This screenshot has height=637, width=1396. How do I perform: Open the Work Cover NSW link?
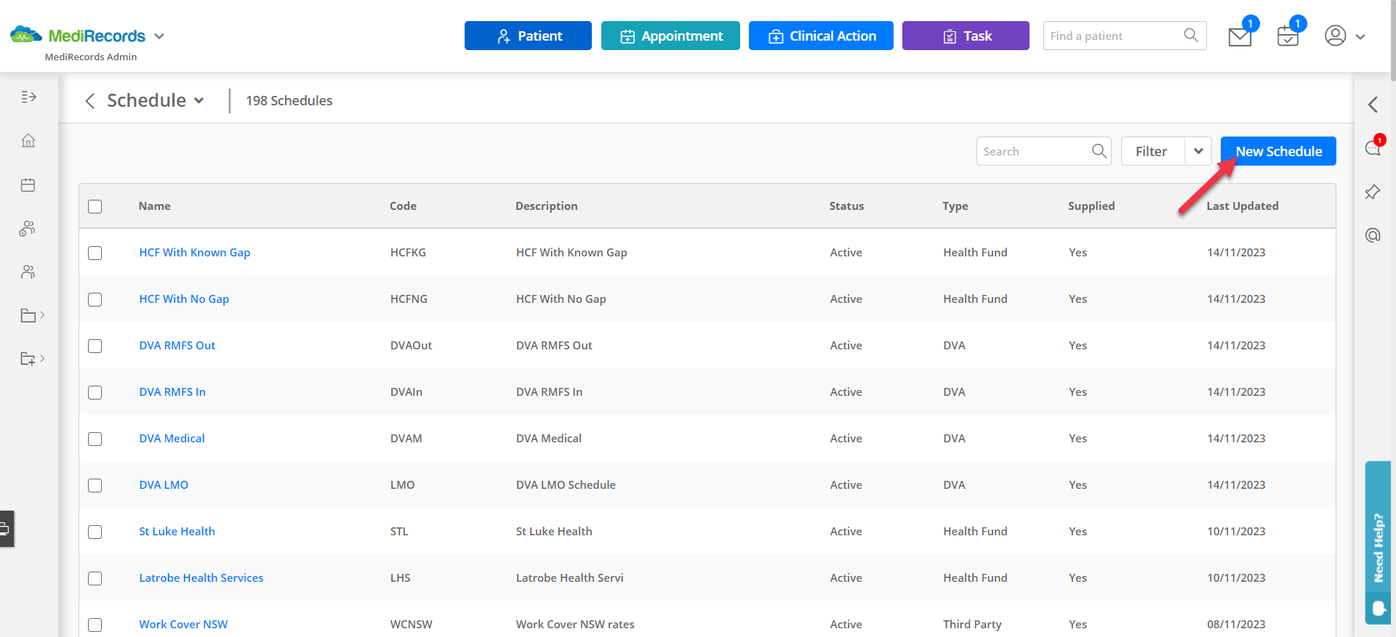pos(183,625)
